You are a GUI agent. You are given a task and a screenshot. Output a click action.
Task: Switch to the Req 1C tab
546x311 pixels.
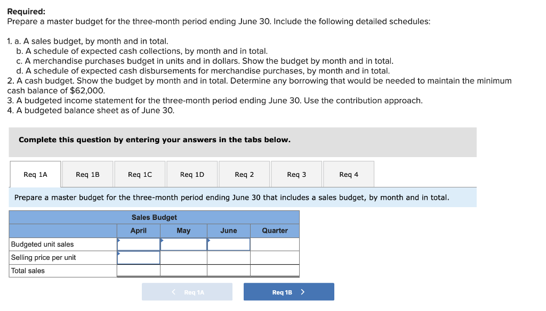click(x=140, y=174)
